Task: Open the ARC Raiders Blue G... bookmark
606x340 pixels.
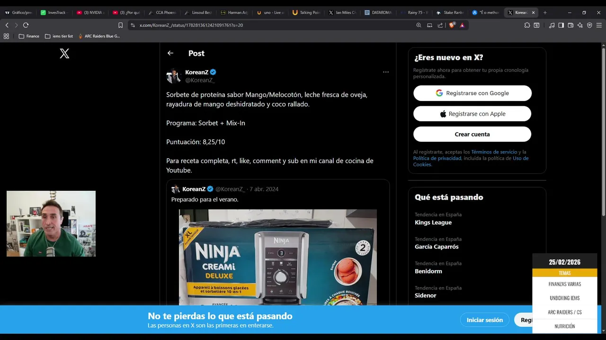Action: tap(99, 36)
